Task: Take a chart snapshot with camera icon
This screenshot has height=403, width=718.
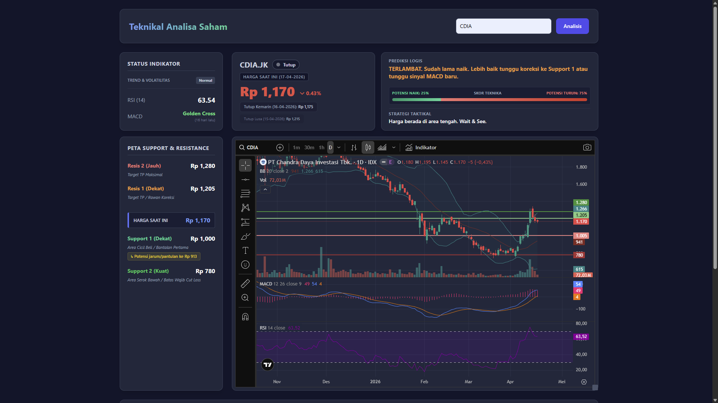Action: [587, 147]
